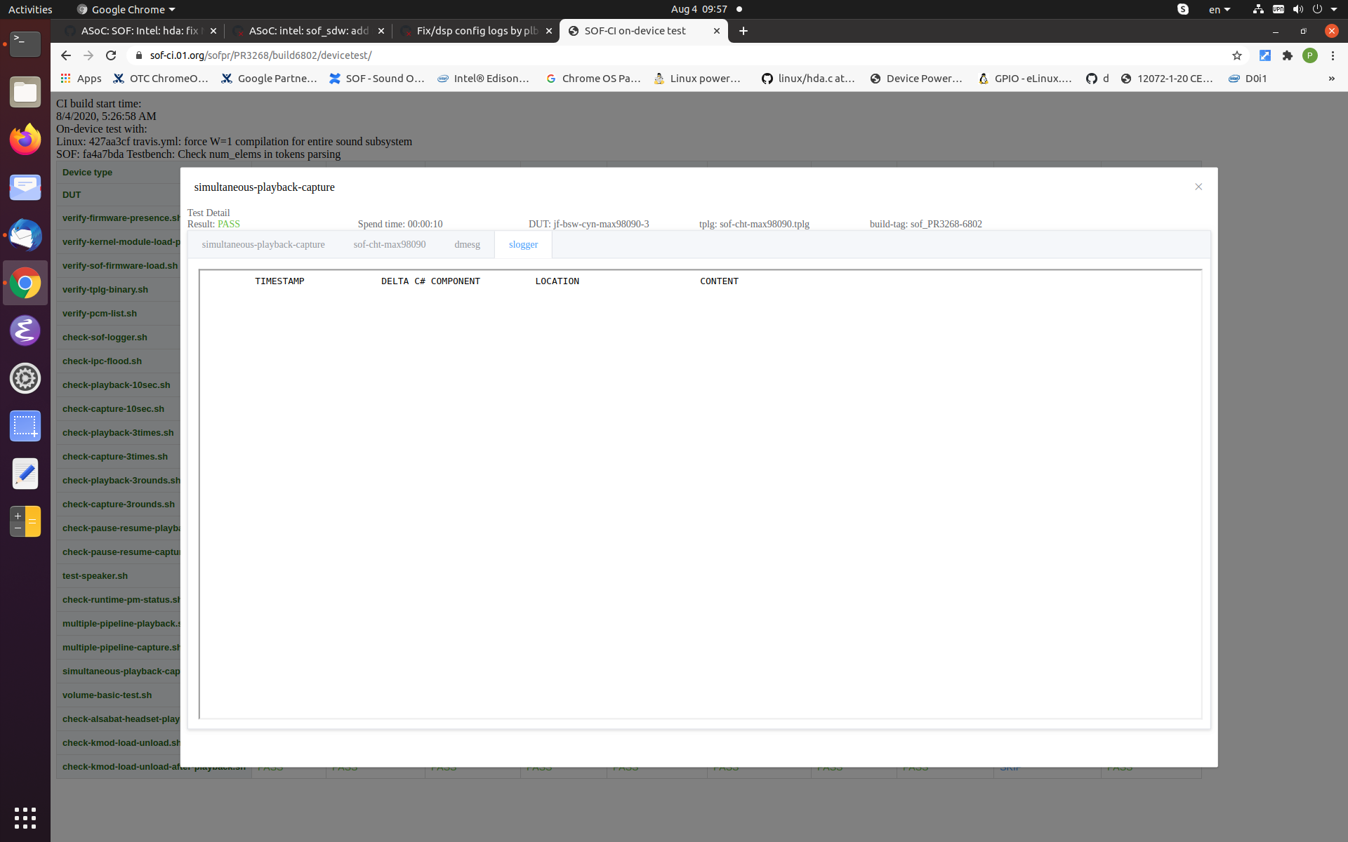Viewport: 1348px width, 842px height.
Task: Select the slogger tab
Action: point(523,244)
